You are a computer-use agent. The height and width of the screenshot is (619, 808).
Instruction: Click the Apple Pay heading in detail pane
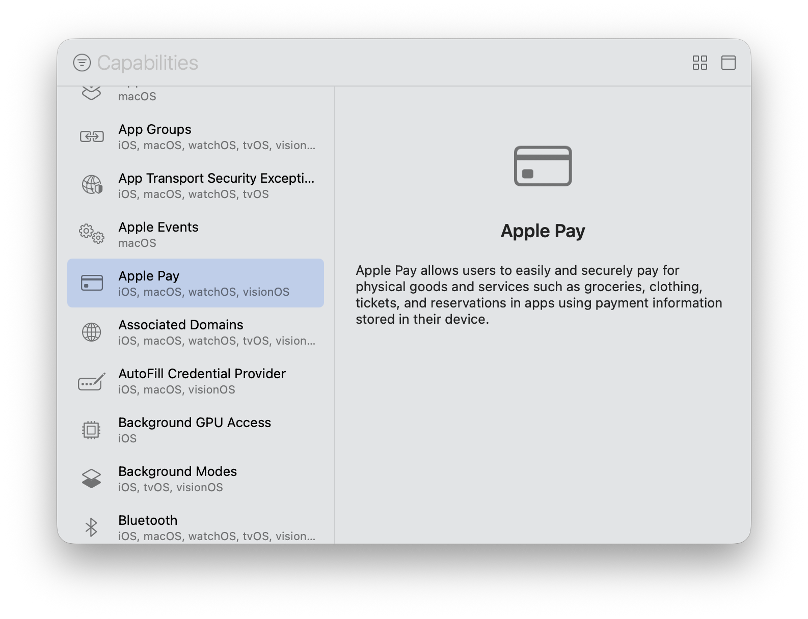point(543,231)
